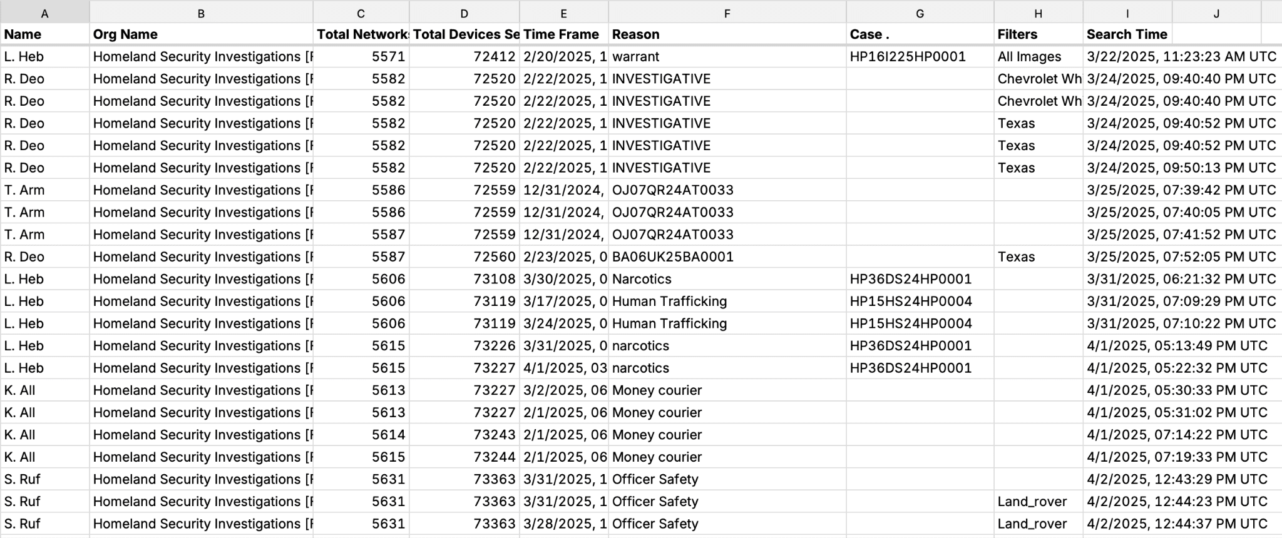Click the "Reason" header cell
Image resolution: width=1282 pixels, height=538 pixels.
726,34
